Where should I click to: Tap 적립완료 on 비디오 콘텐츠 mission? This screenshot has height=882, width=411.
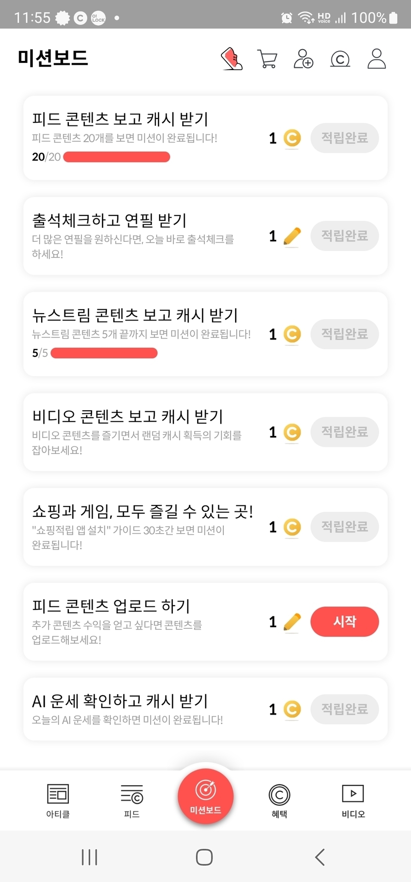[x=345, y=432]
